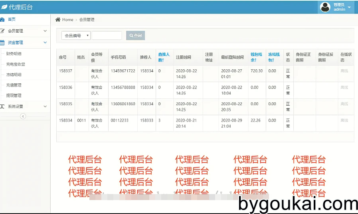Open 财务明细 submenu item
Screen dimensions: 358x214
14,54
